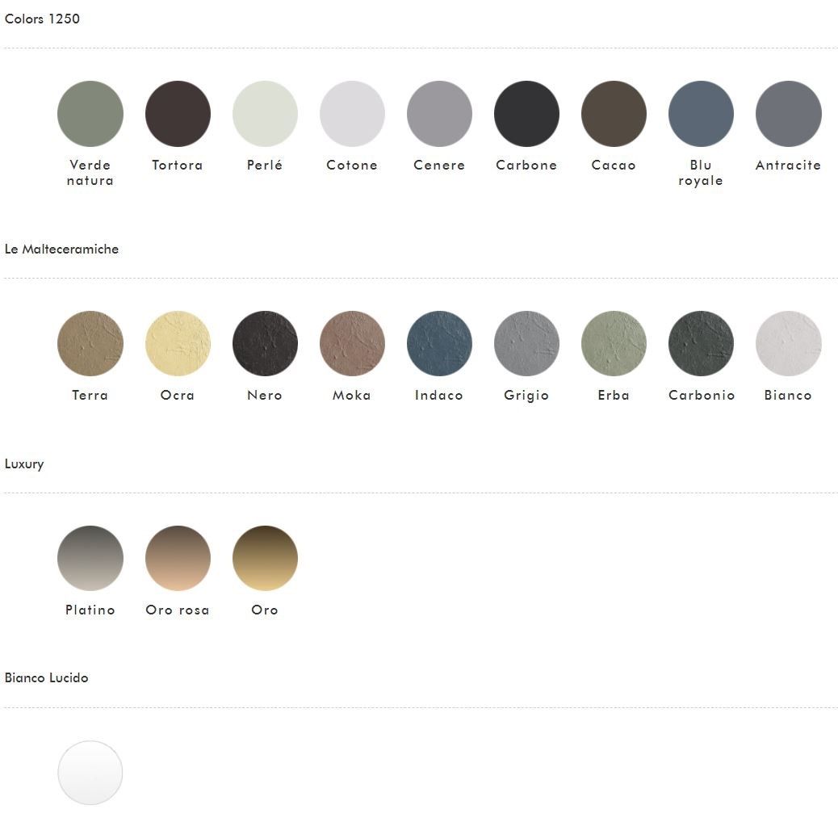Image resolution: width=838 pixels, height=826 pixels.
Task: Select the Verde natura color swatch
Action: click(90, 114)
